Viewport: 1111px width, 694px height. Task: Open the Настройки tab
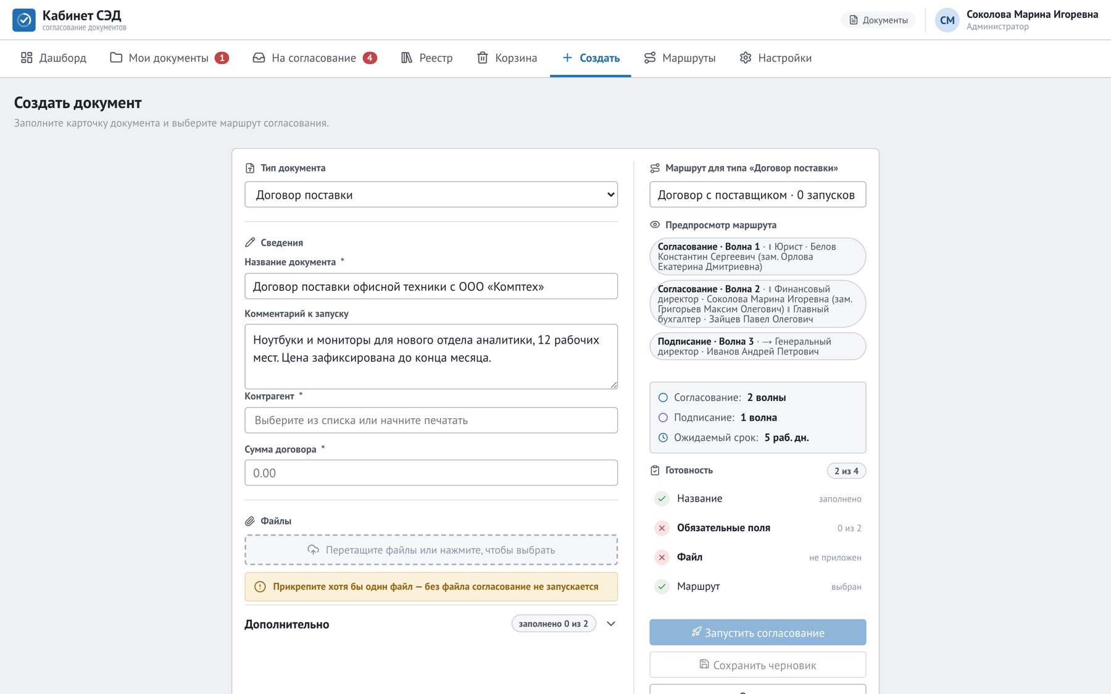pyautogui.click(x=775, y=58)
